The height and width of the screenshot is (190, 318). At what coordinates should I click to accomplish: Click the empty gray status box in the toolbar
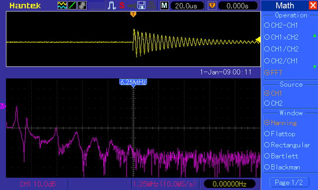click(97, 5)
